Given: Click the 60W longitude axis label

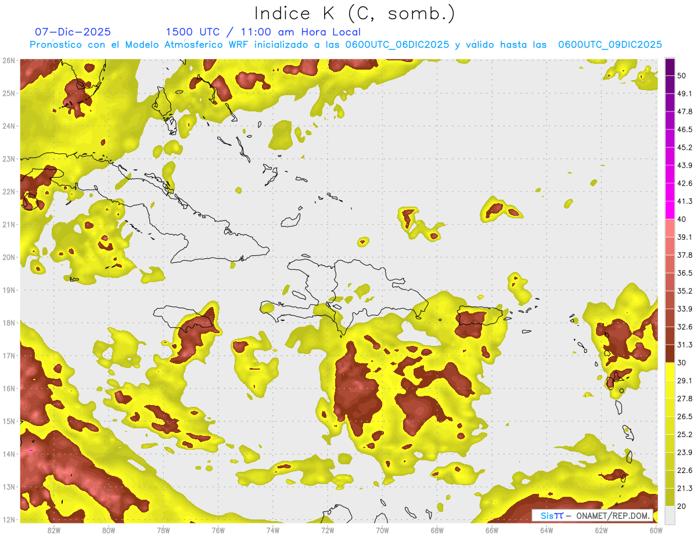Looking at the screenshot, I should [x=656, y=530].
